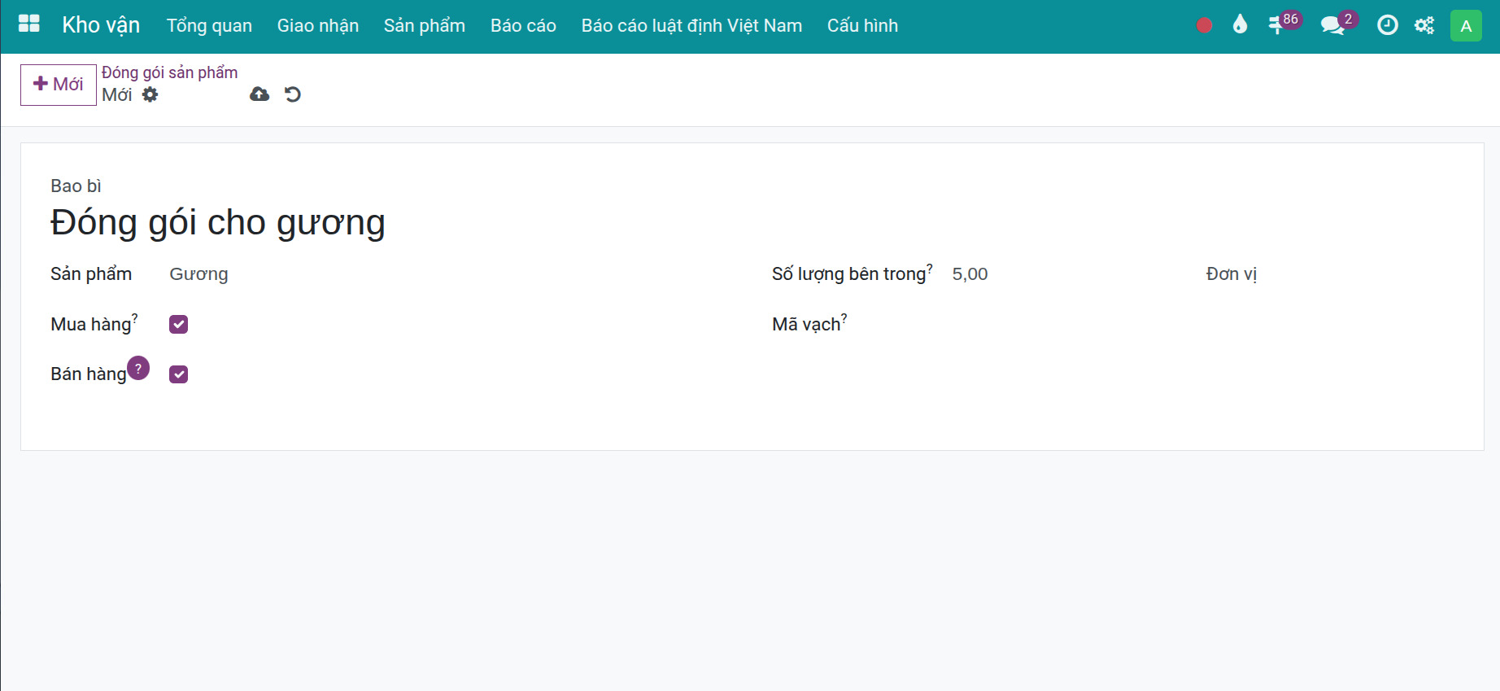Screen dimensions: 1500x691
Task: Open the Tổng quan menu item
Action: click(209, 26)
